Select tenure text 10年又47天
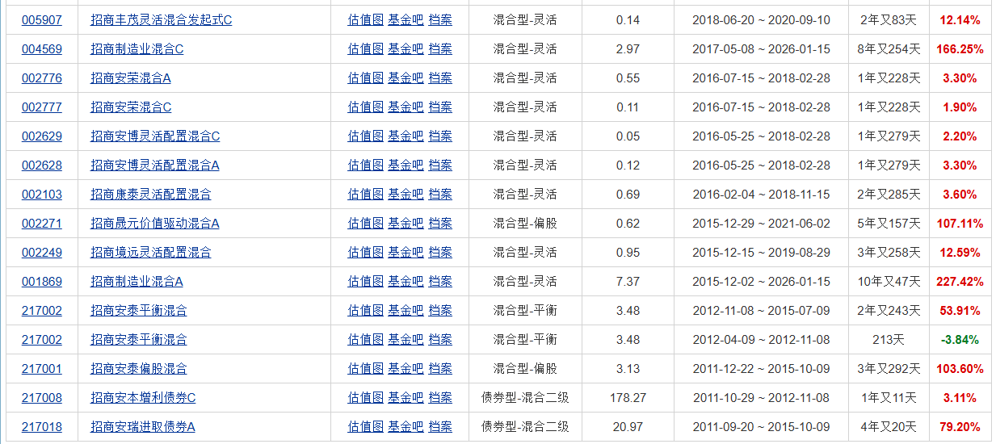 [889, 282]
